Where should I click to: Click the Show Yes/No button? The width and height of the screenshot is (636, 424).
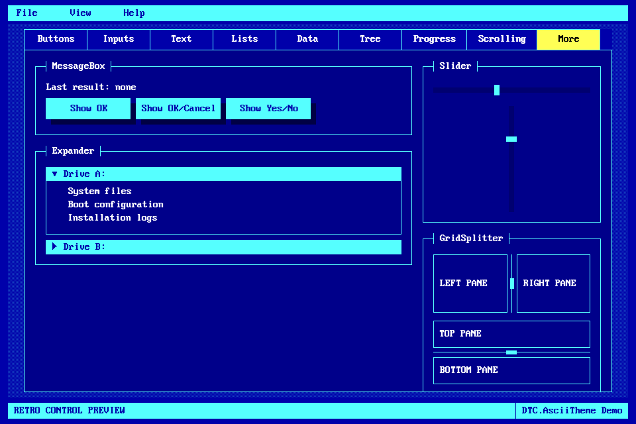point(268,109)
